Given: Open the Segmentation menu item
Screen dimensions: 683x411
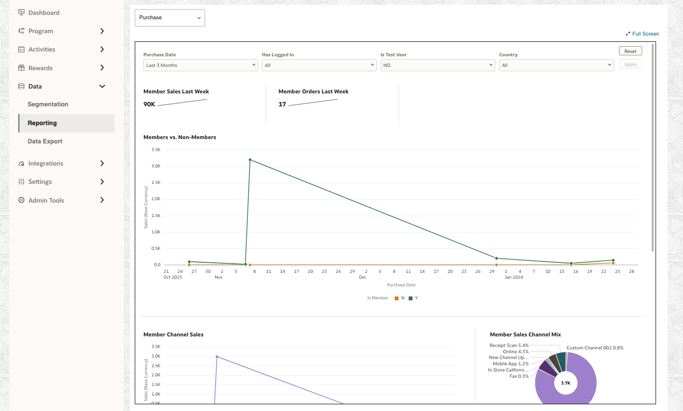Looking at the screenshot, I should click(x=48, y=104).
